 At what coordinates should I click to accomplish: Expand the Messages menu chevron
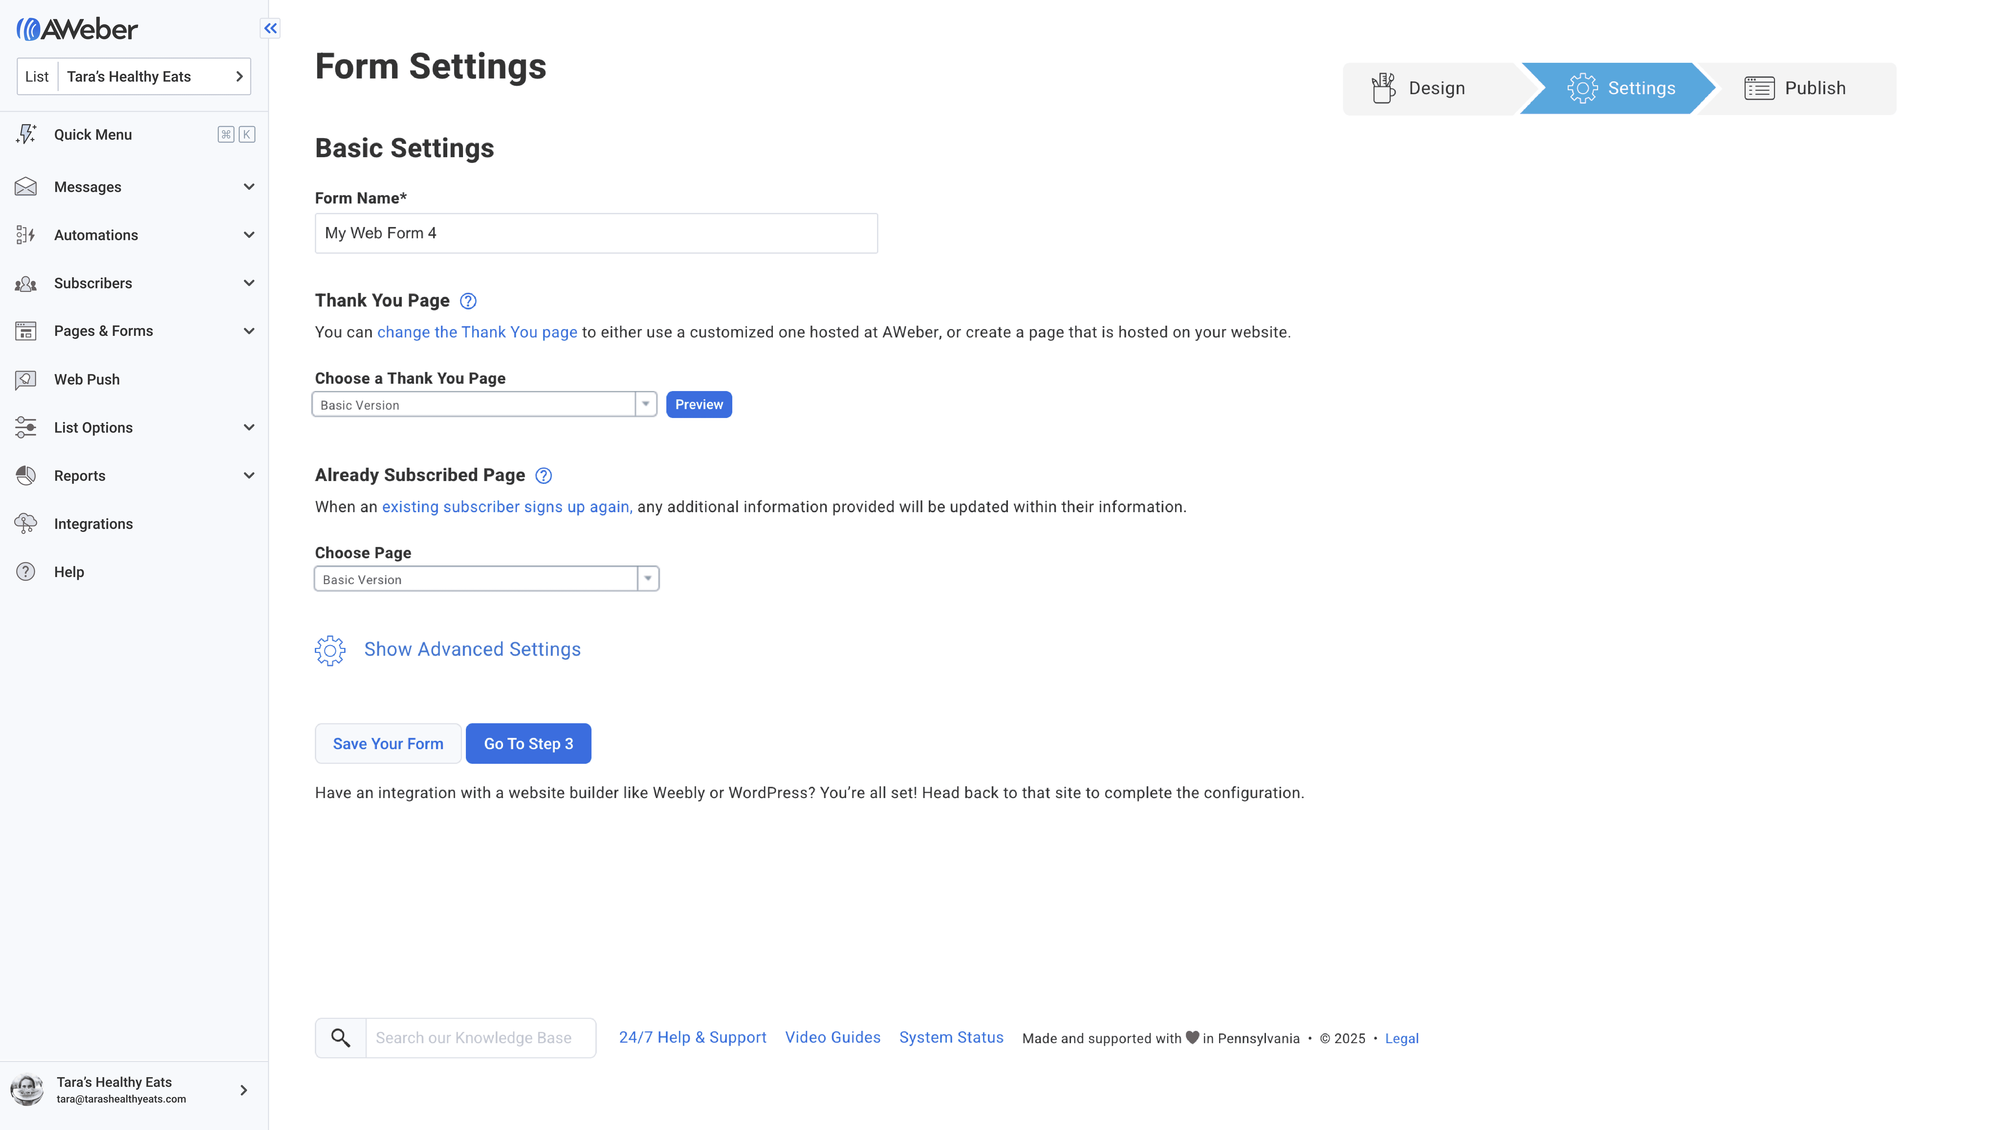tap(249, 187)
